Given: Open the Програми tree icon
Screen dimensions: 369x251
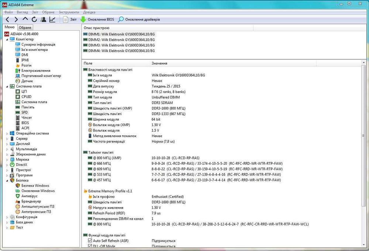Looking at the screenshot, I should (x=12, y=175).
